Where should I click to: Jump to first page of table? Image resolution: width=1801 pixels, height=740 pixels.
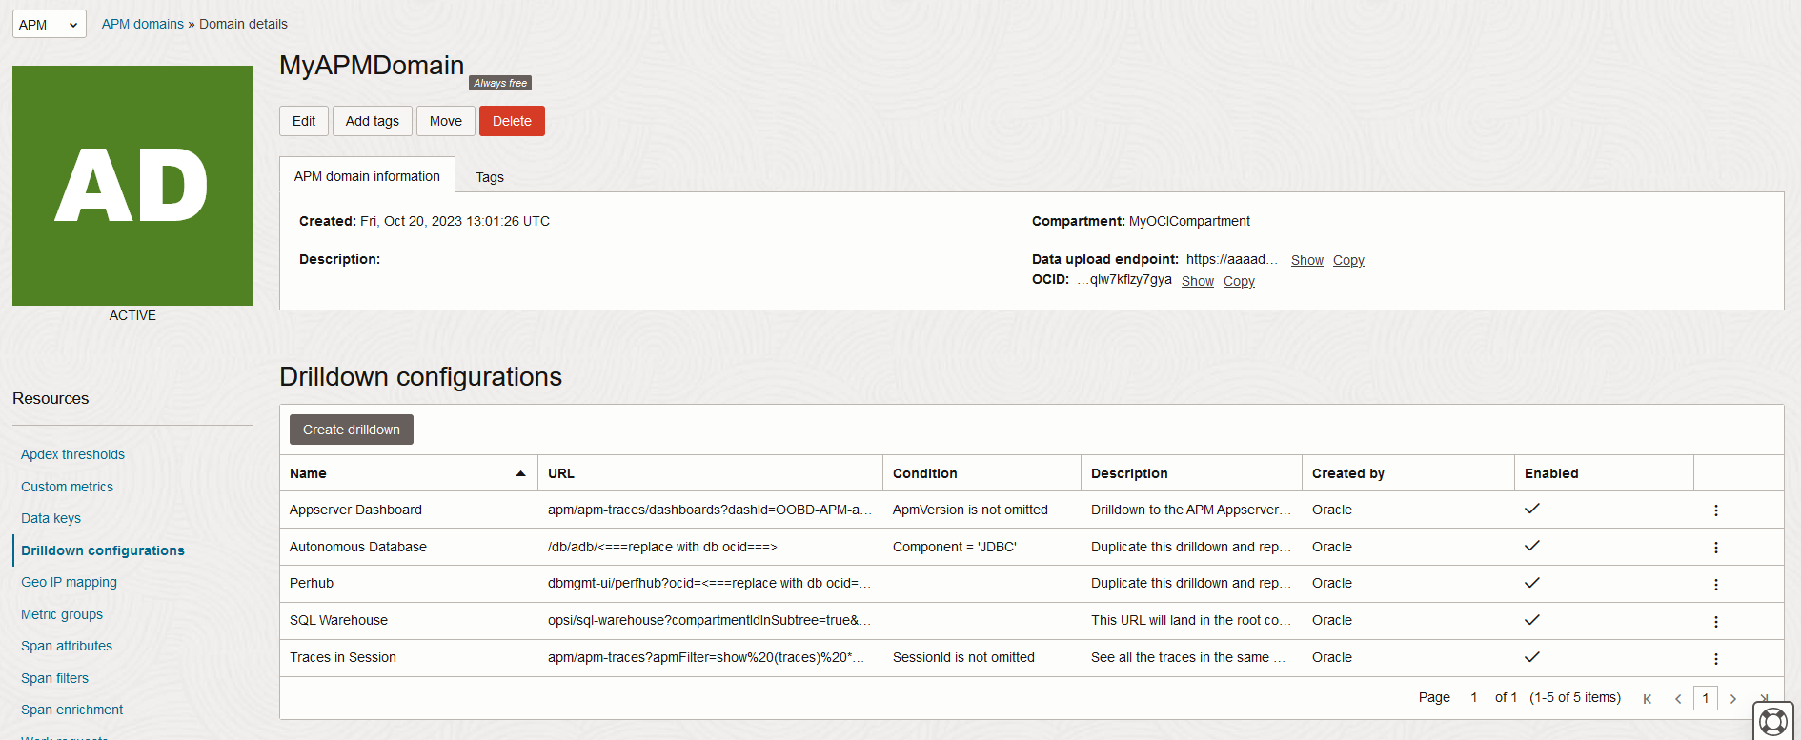(1647, 699)
